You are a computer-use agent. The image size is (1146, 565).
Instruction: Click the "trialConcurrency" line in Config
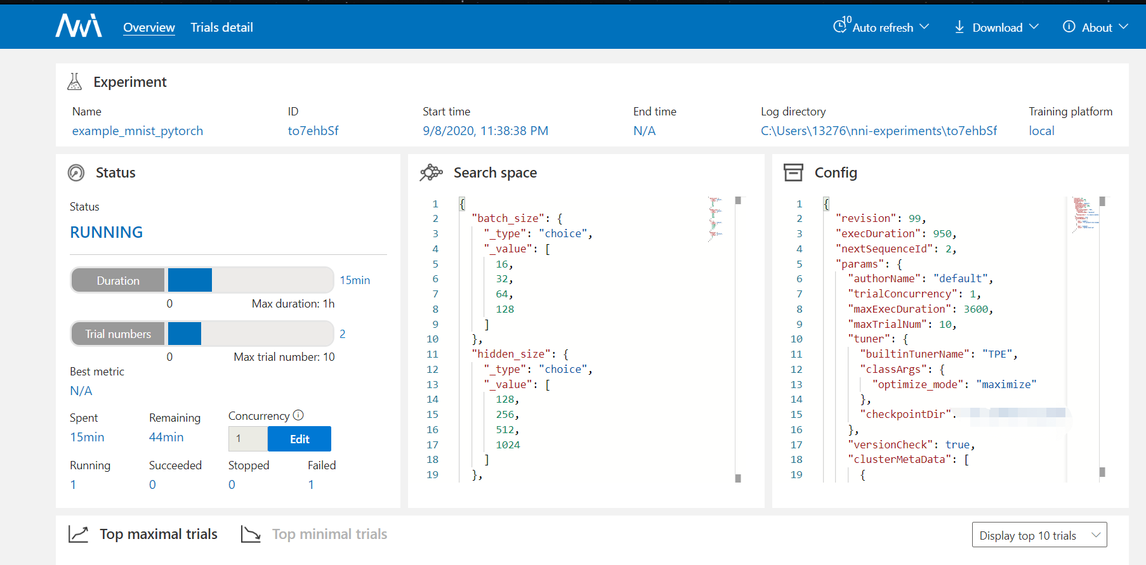[x=914, y=294]
